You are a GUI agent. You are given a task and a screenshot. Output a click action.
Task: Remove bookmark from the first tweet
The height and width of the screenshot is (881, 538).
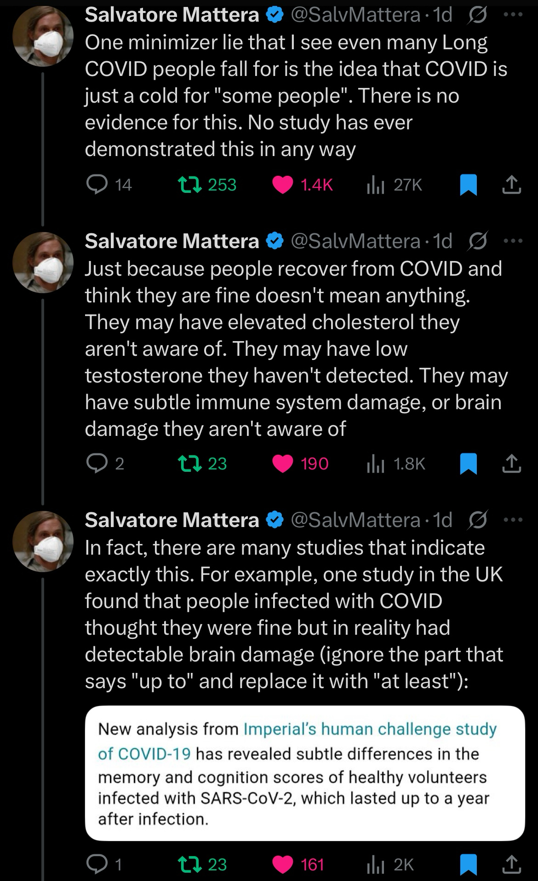(468, 185)
